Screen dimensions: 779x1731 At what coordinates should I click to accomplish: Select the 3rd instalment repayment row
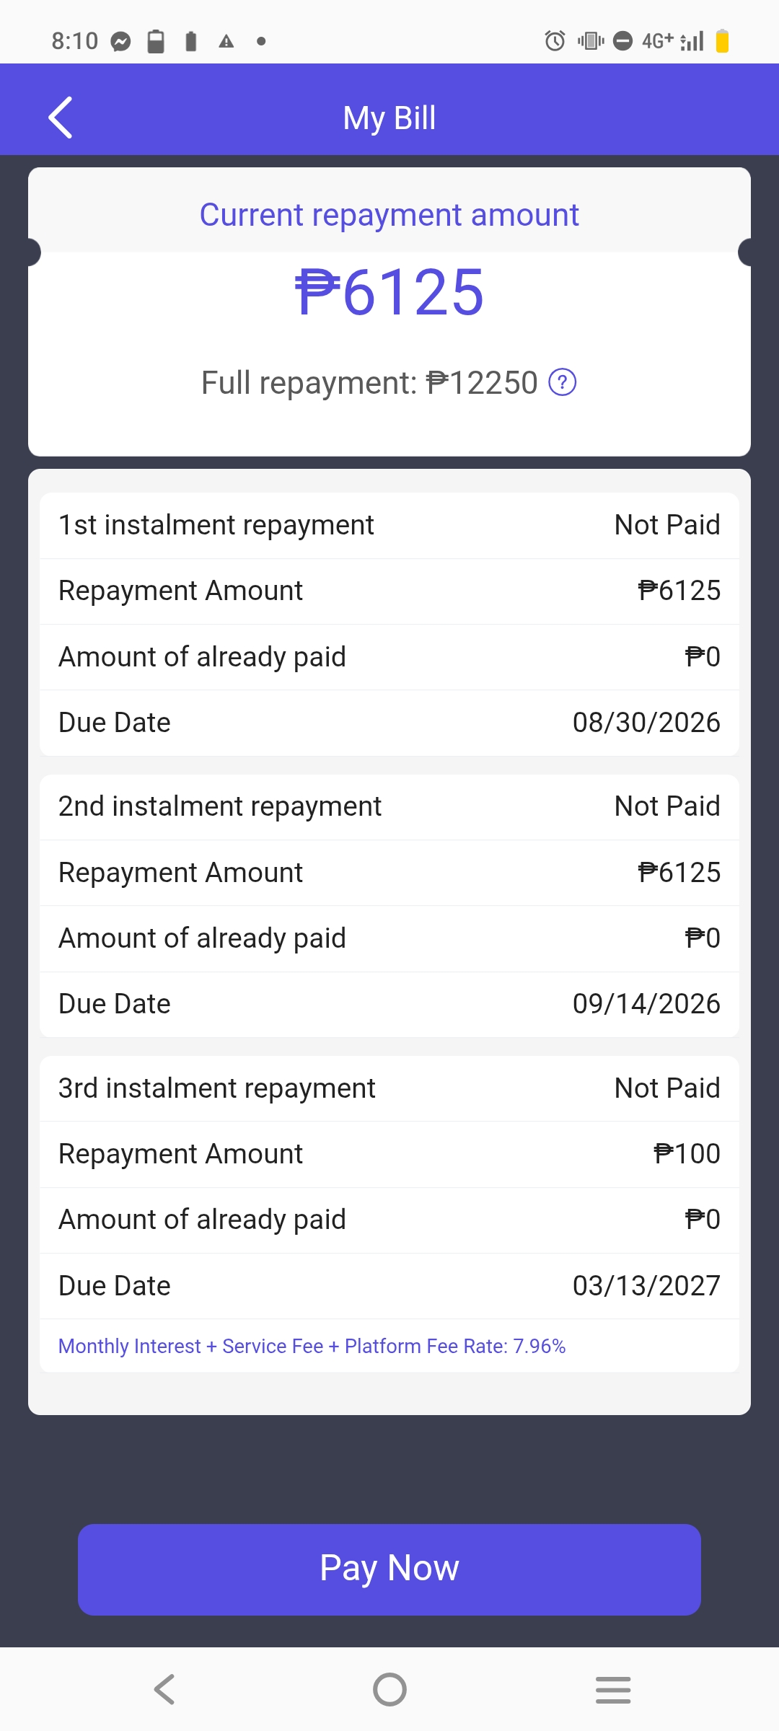[x=389, y=1088]
